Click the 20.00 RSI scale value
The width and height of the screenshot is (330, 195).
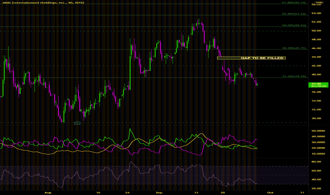(x=316, y=189)
